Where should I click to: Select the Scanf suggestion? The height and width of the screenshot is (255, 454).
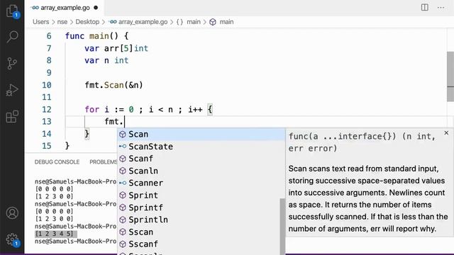(201, 159)
